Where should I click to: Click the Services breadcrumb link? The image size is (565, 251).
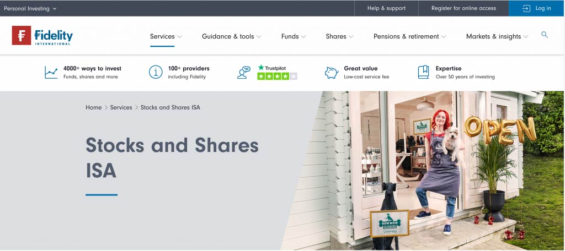121,107
